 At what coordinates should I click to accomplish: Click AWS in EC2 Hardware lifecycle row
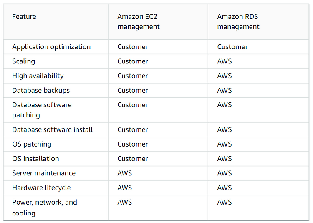click(124, 188)
